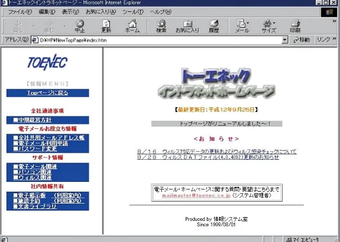Click the 全社通達事項 heading

(x=48, y=111)
